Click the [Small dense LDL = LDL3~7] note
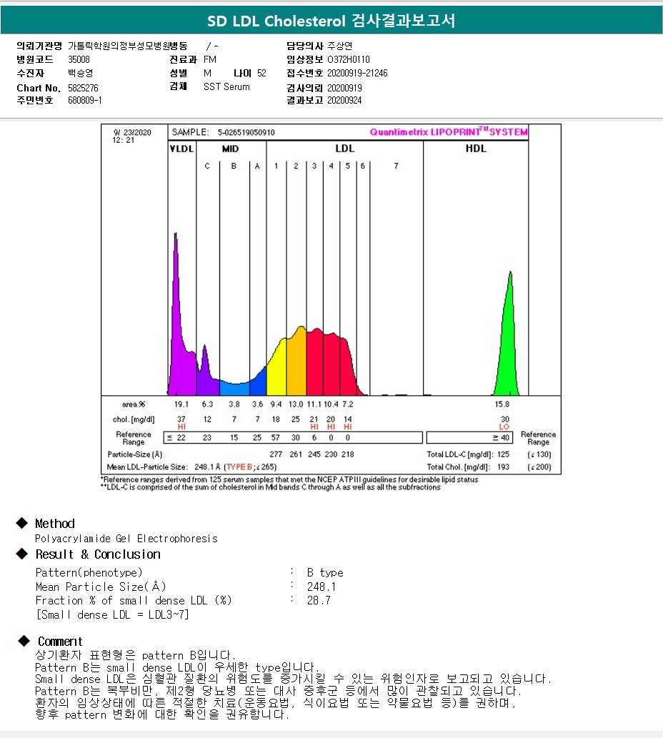 (112, 614)
